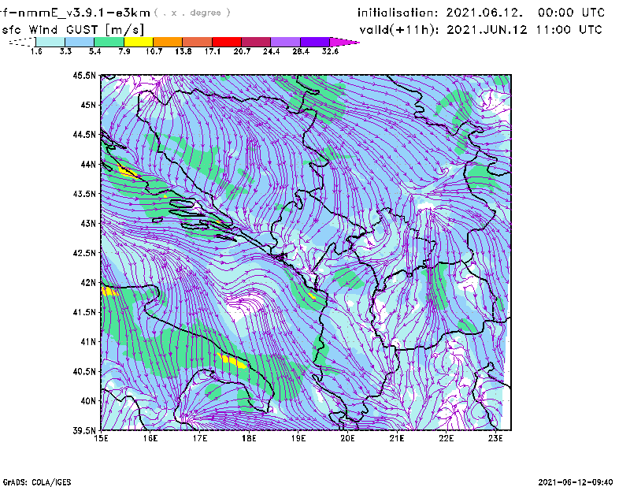Click the orange 10.7–13.8 legend swatch

[168, 42]
